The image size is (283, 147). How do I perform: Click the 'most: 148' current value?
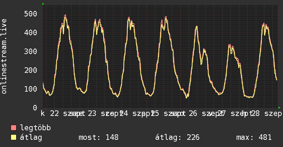tap(99, 137)
